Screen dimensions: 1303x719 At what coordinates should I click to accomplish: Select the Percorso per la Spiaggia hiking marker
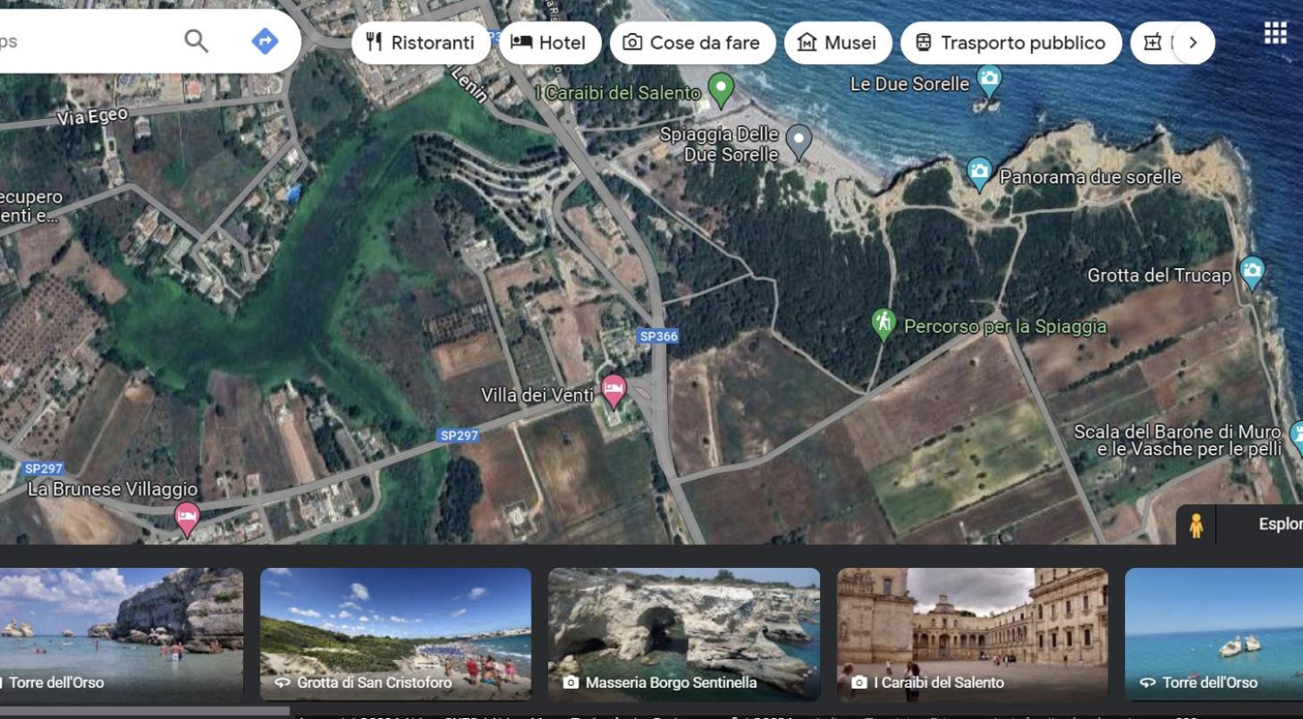click(884, 324)
